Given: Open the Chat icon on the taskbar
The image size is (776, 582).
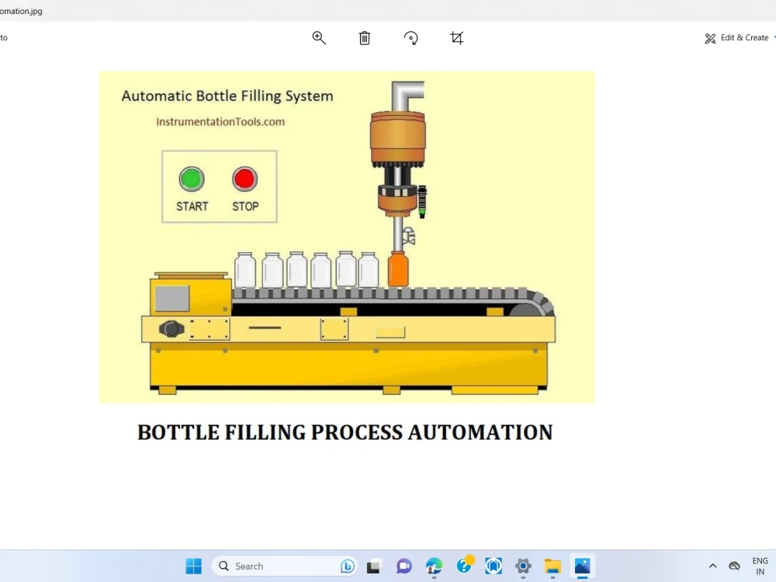Looking at the screenshot, I should [x=404, y=566].
